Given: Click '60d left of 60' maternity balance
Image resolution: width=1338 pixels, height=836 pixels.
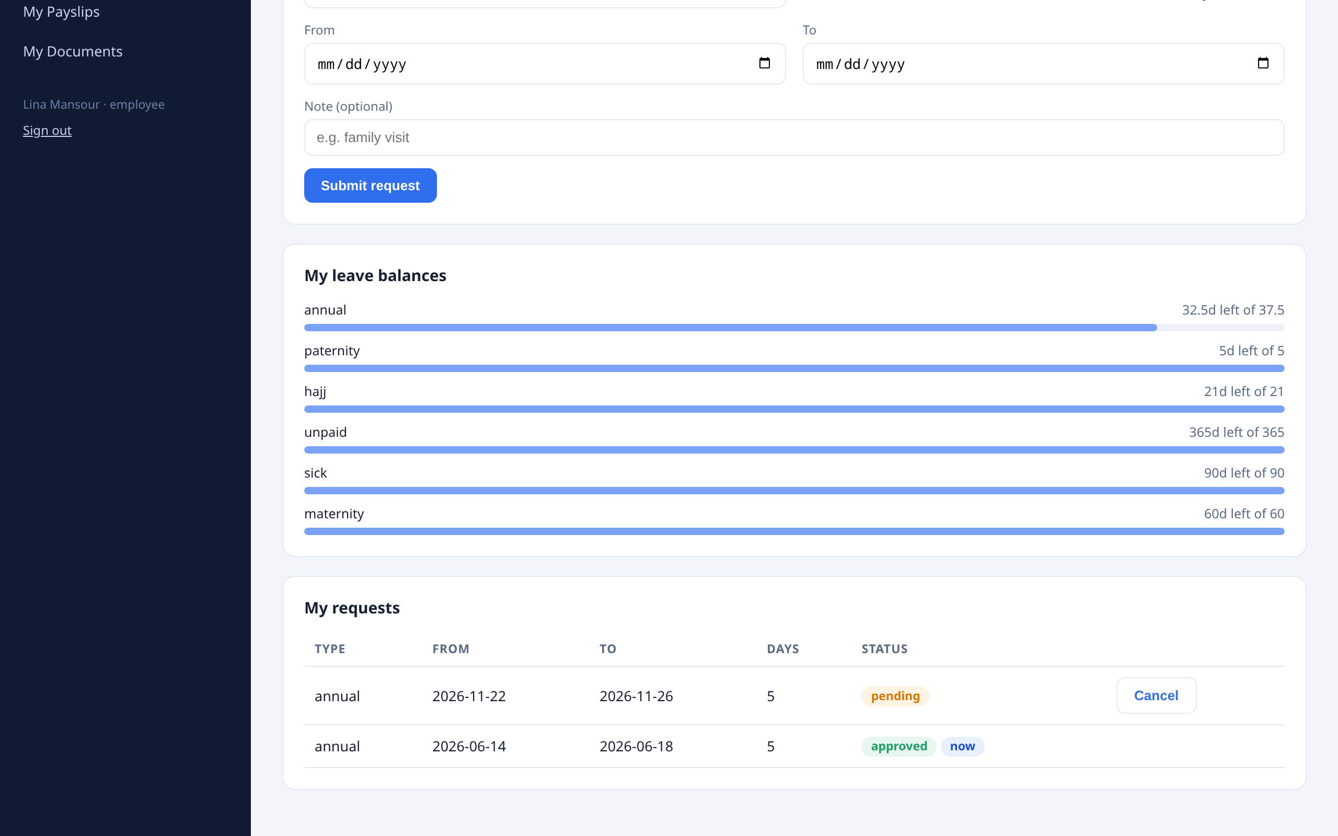Looking at the screenshot, I should click(1244, 514).
